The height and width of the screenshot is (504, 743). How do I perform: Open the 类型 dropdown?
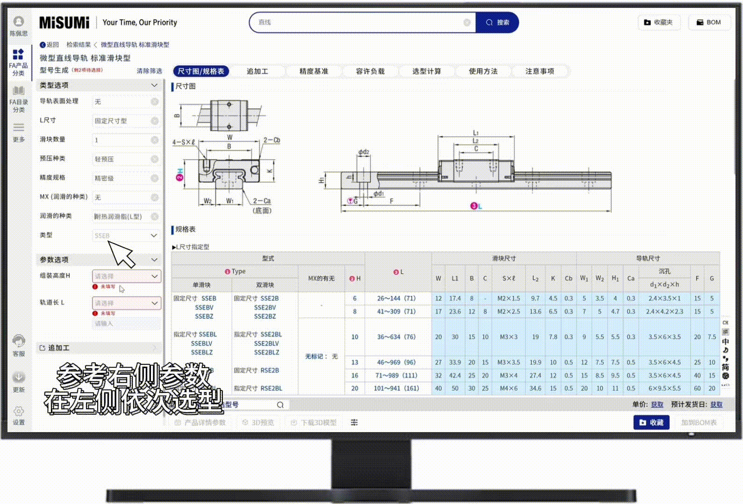click(127, 236)
